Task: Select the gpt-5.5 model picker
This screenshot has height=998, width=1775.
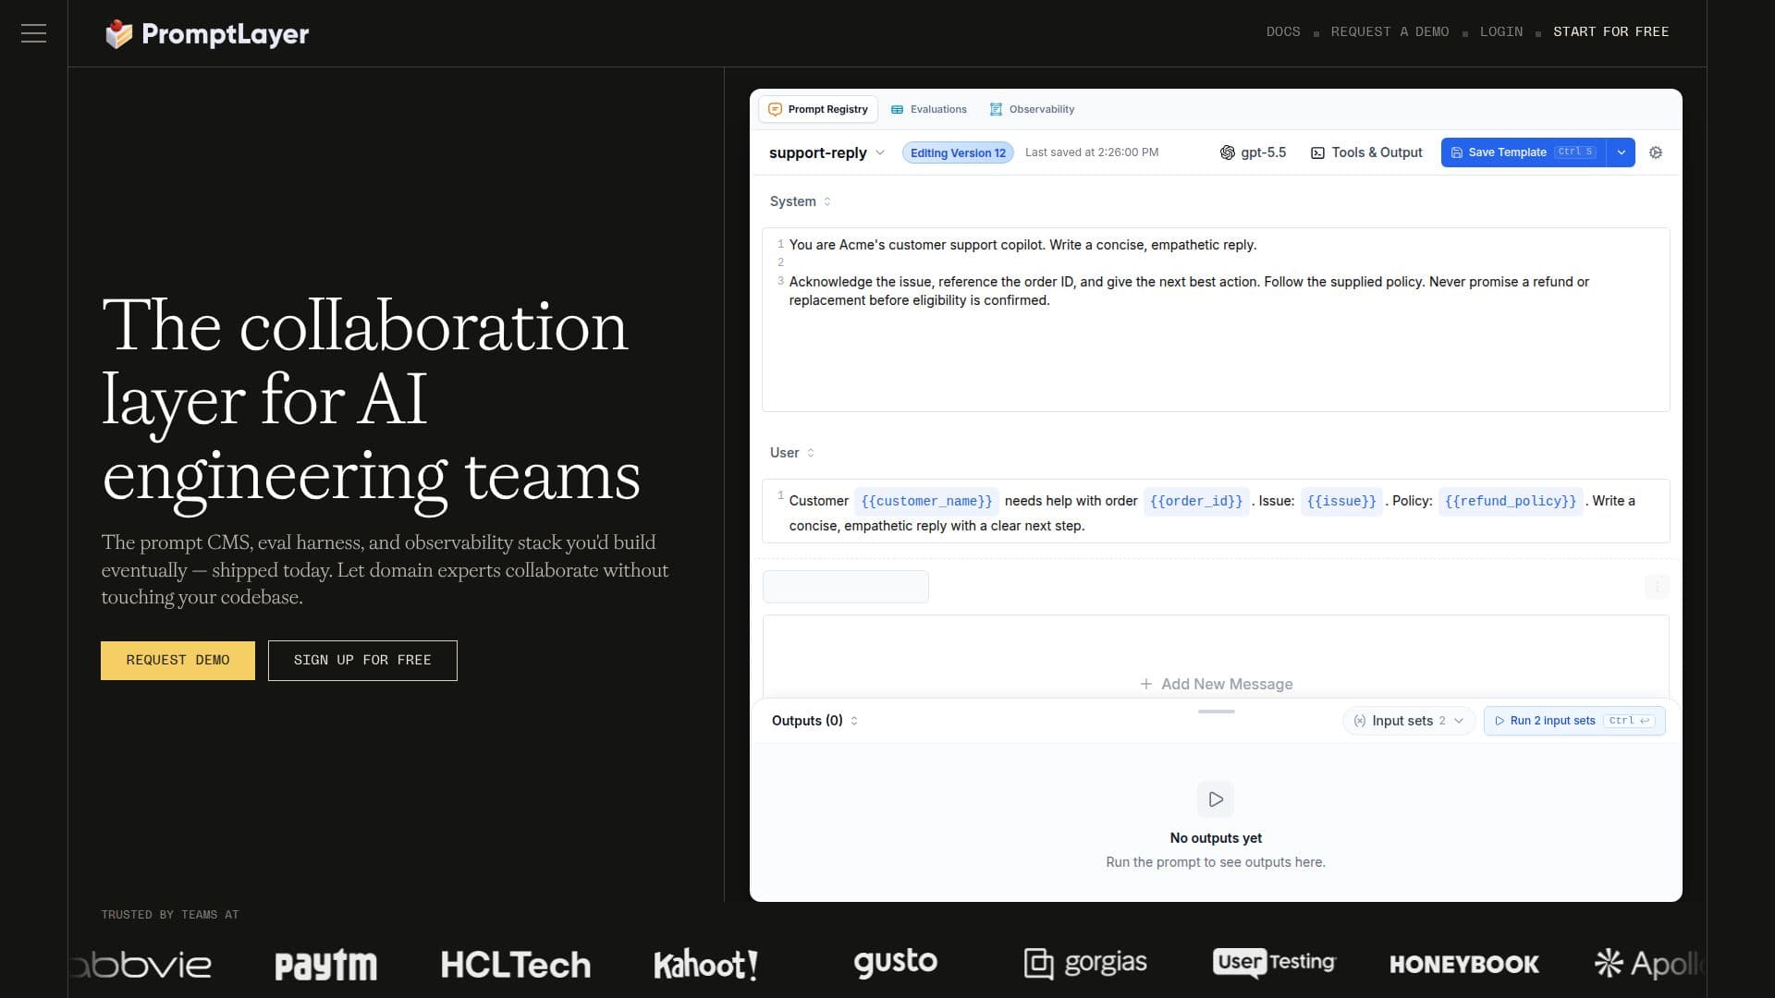Action: [x=1253, y=152]
